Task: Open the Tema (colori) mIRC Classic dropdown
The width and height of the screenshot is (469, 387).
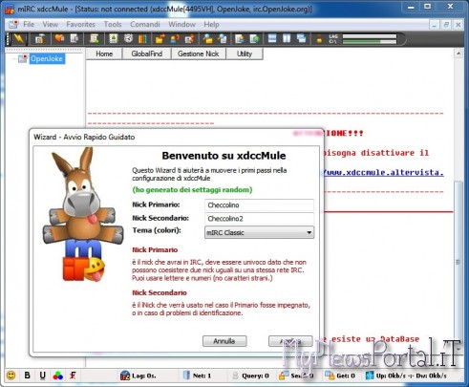Action: click(x=259, y=232)
